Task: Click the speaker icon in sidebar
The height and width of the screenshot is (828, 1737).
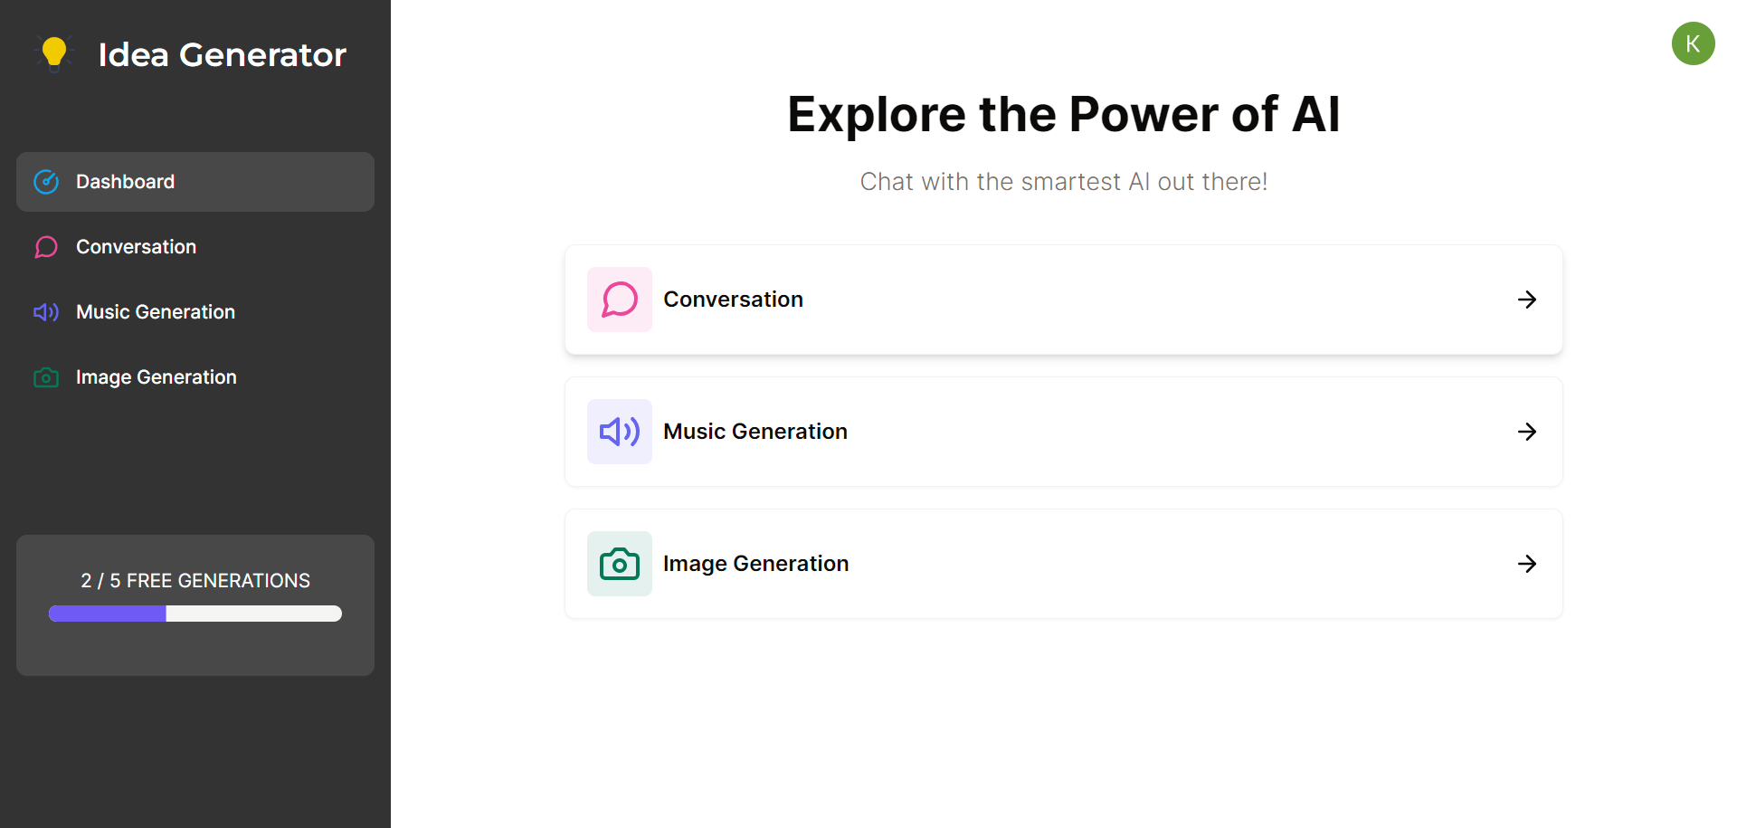Action: [x=46, y=312]
